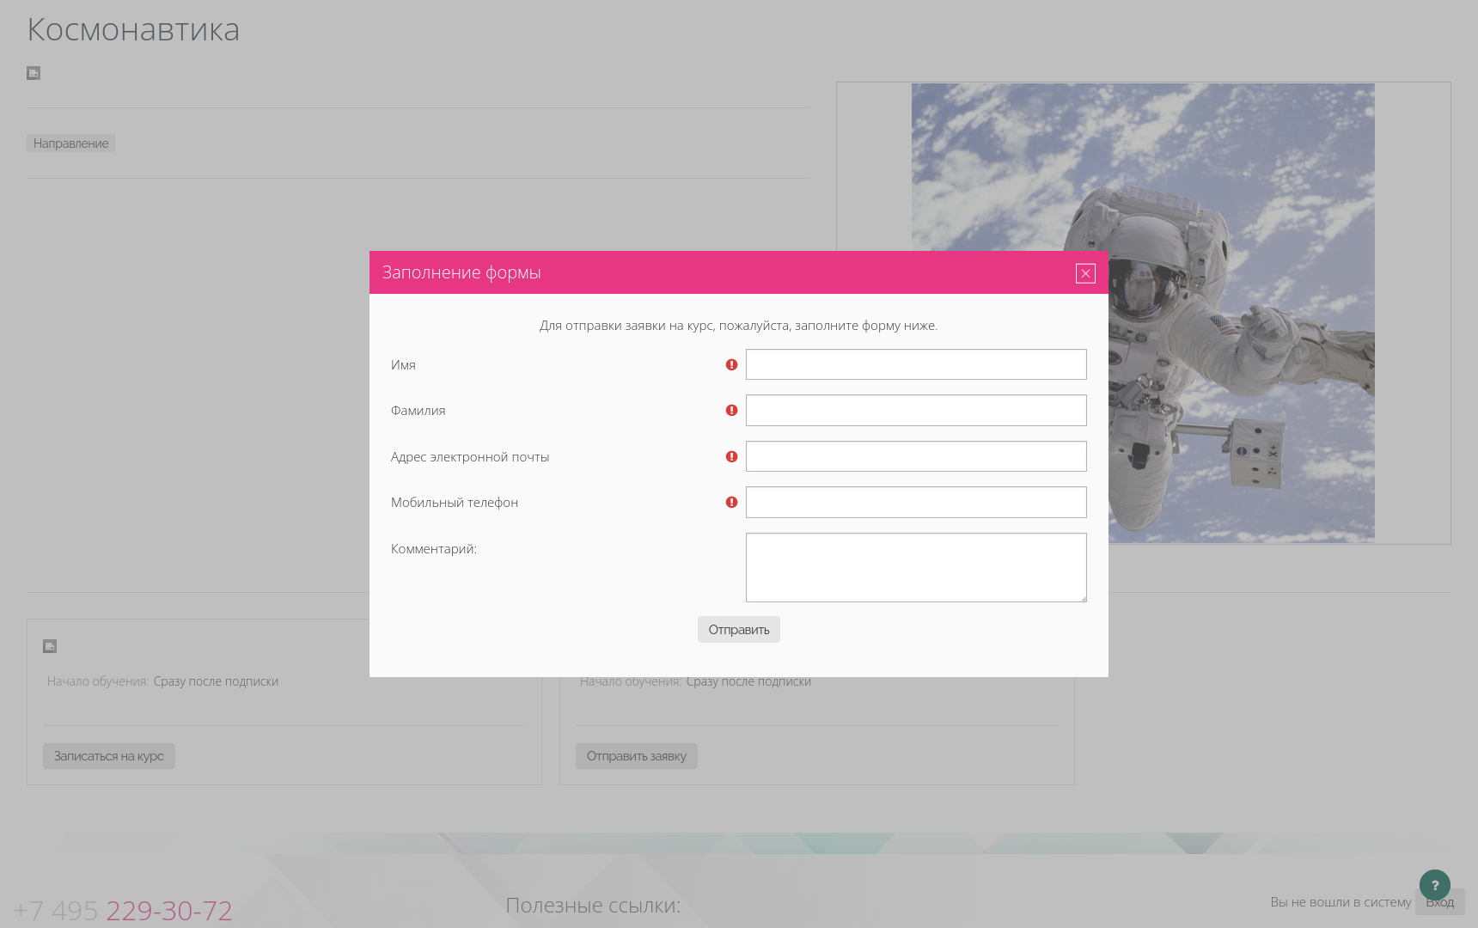The image size is (1478, 928).
Task: Click into the Адрес электронной почты field
Action: pos(915,456)
